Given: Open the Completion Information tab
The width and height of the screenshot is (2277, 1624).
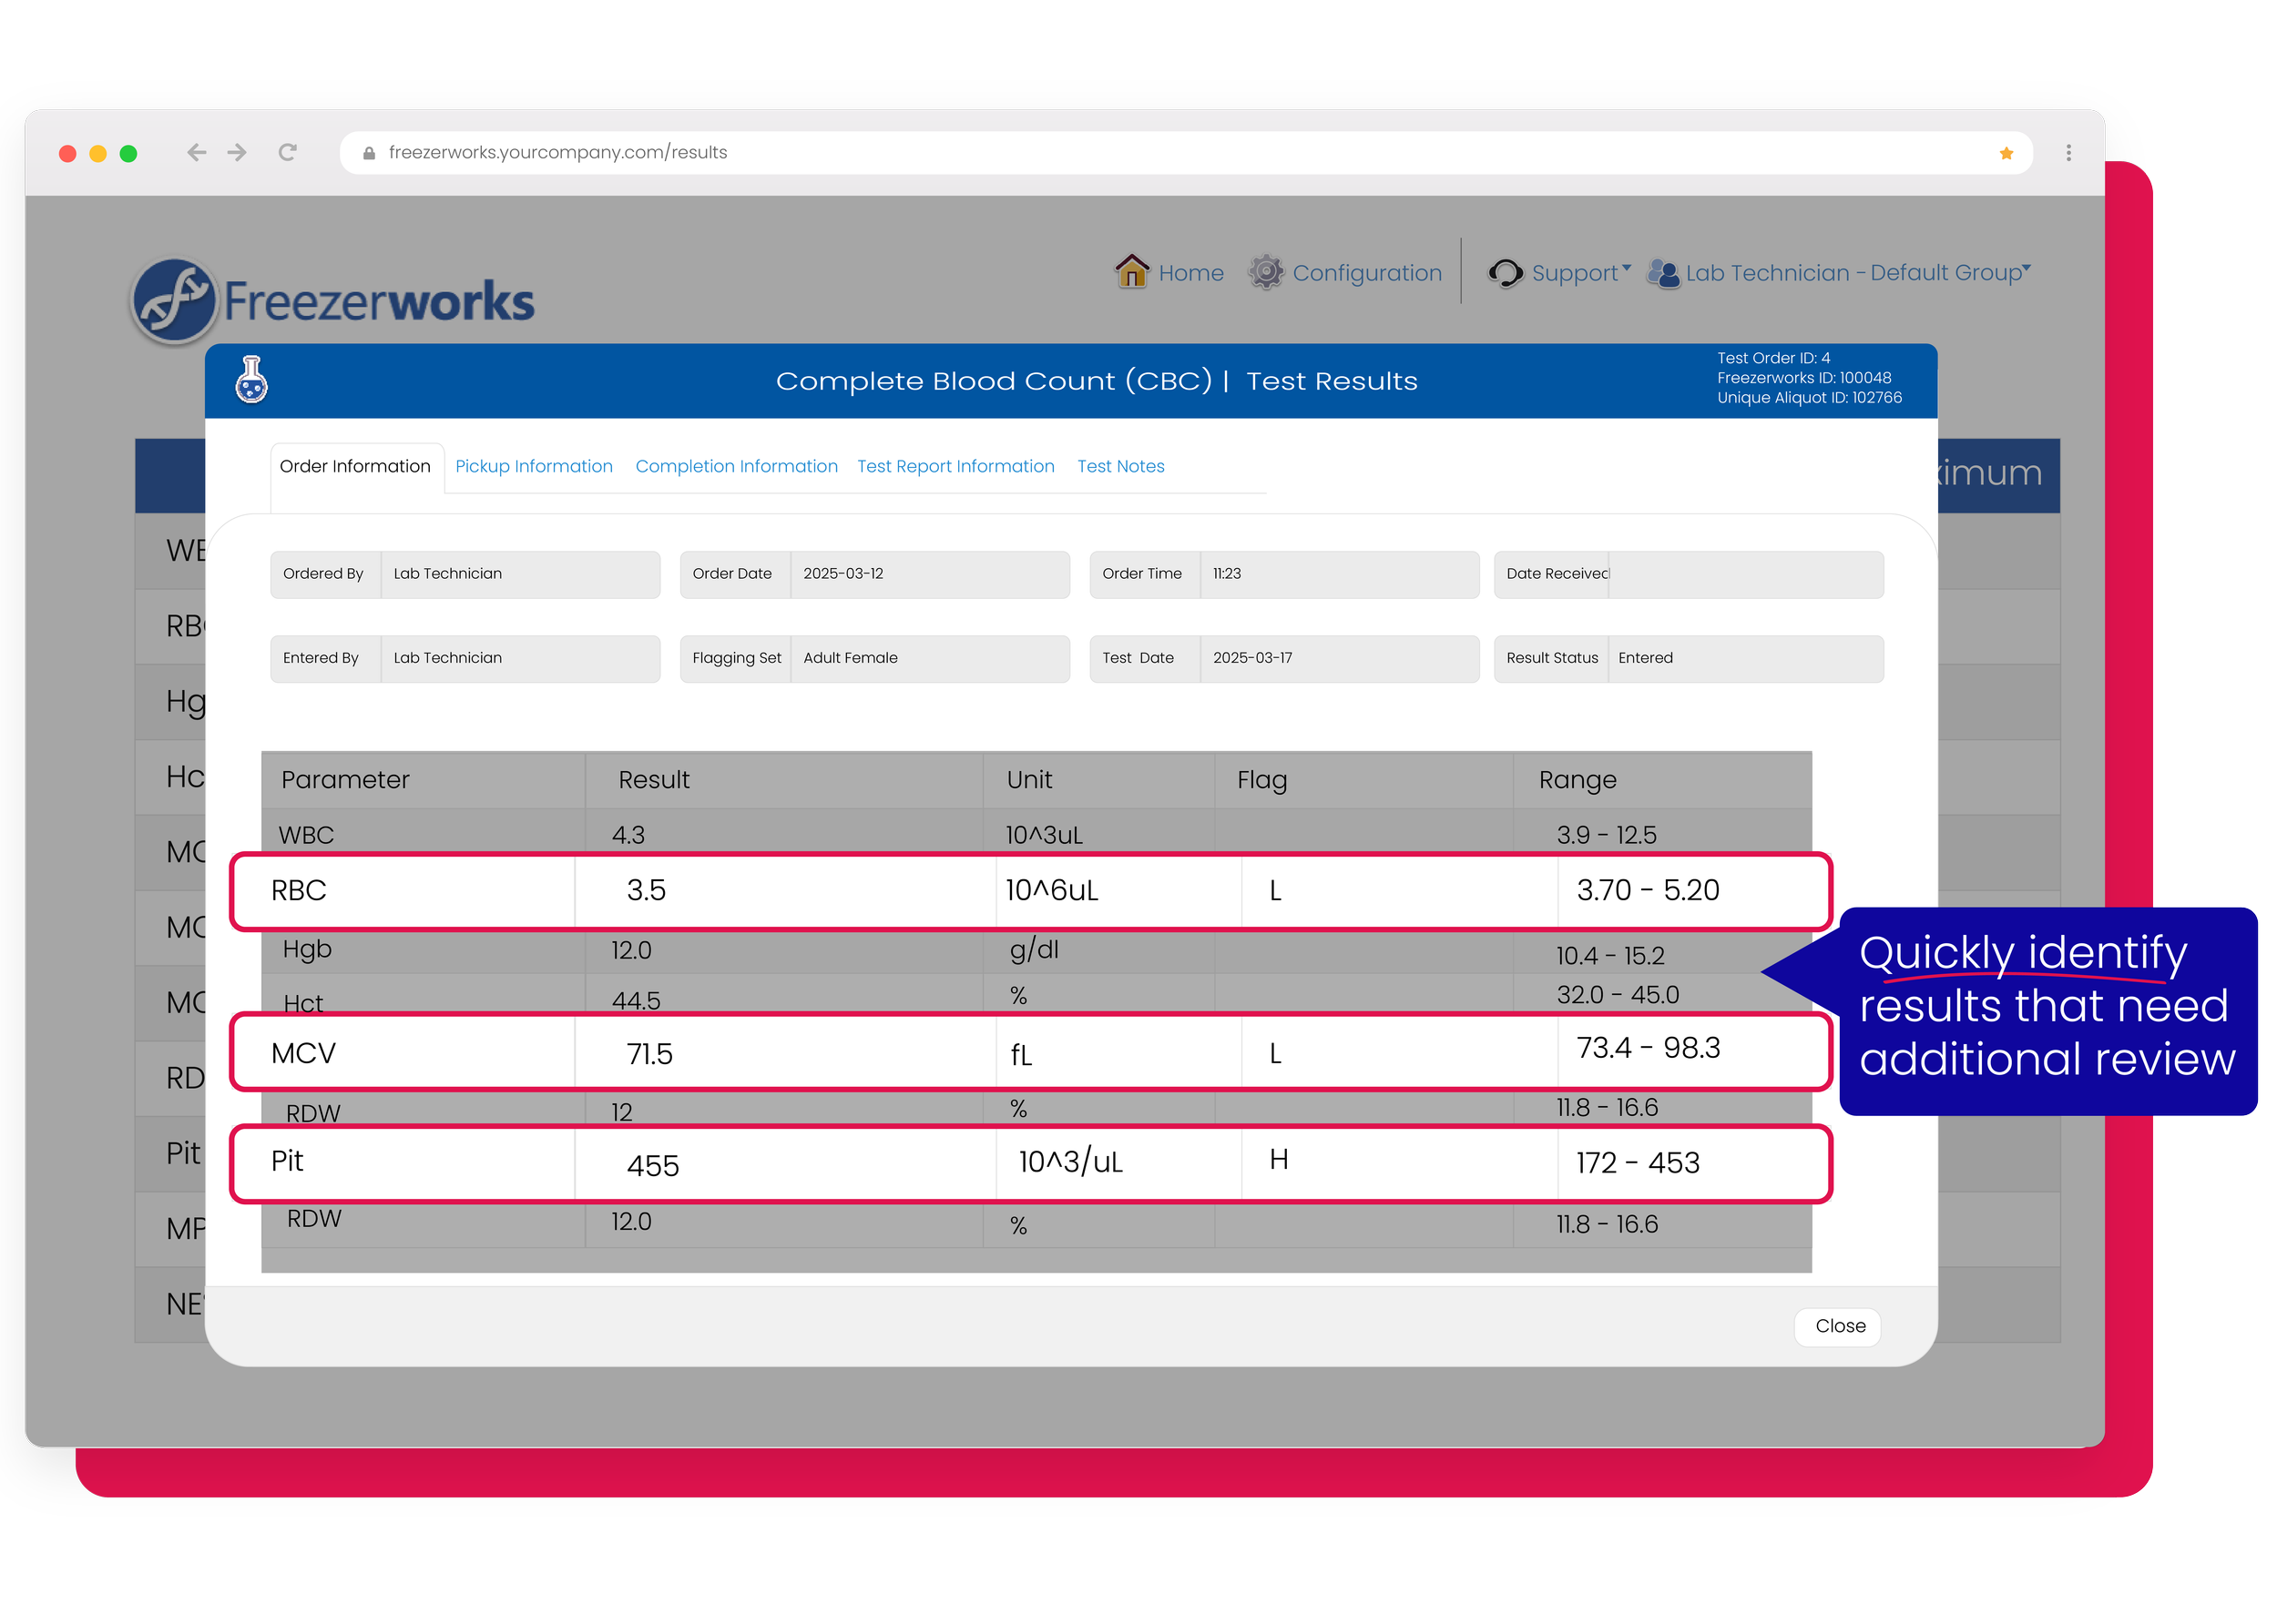Looking at the screenshot, I should click(x=736, y=466).
